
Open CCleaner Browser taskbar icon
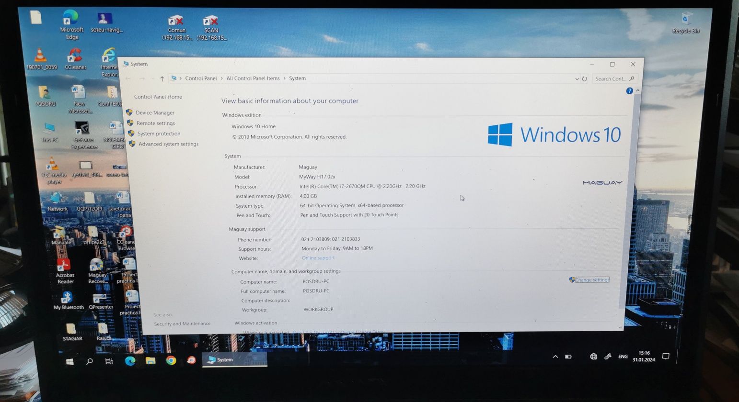pos(191,360)
